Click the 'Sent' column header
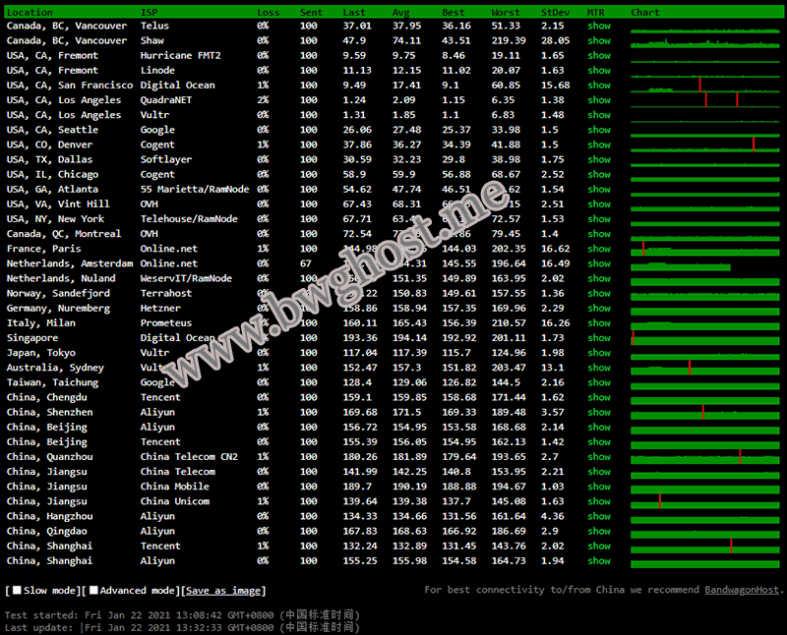 [x=311, y=12]
